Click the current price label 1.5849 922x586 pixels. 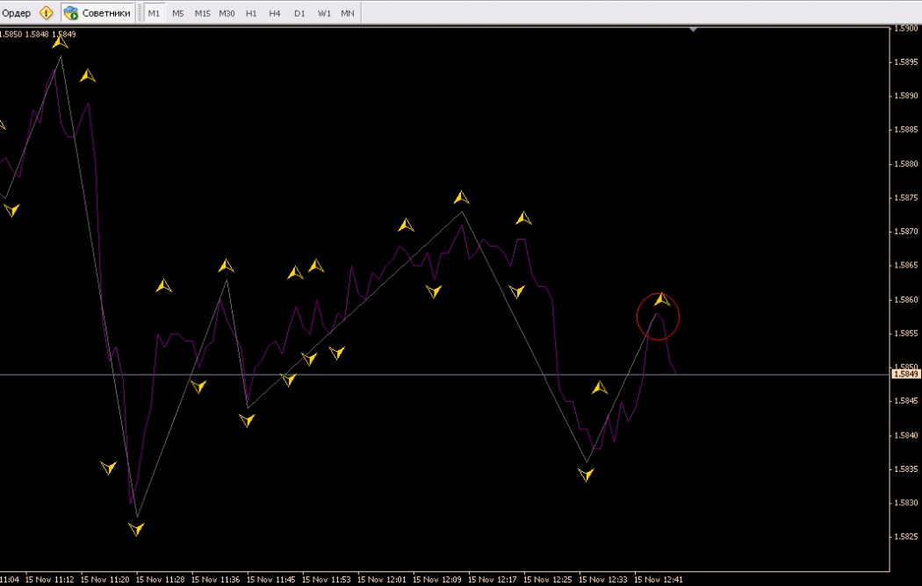pyautogui.click(x=905, y=375)
